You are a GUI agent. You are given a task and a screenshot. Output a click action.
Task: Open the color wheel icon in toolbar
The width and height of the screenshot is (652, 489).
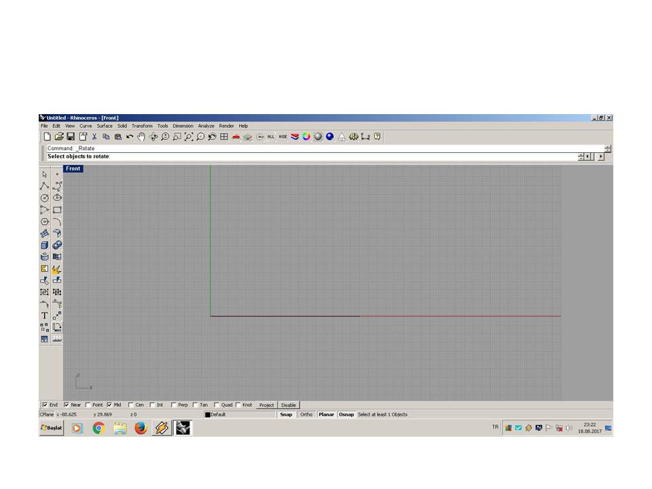click(x=306, y=137)
